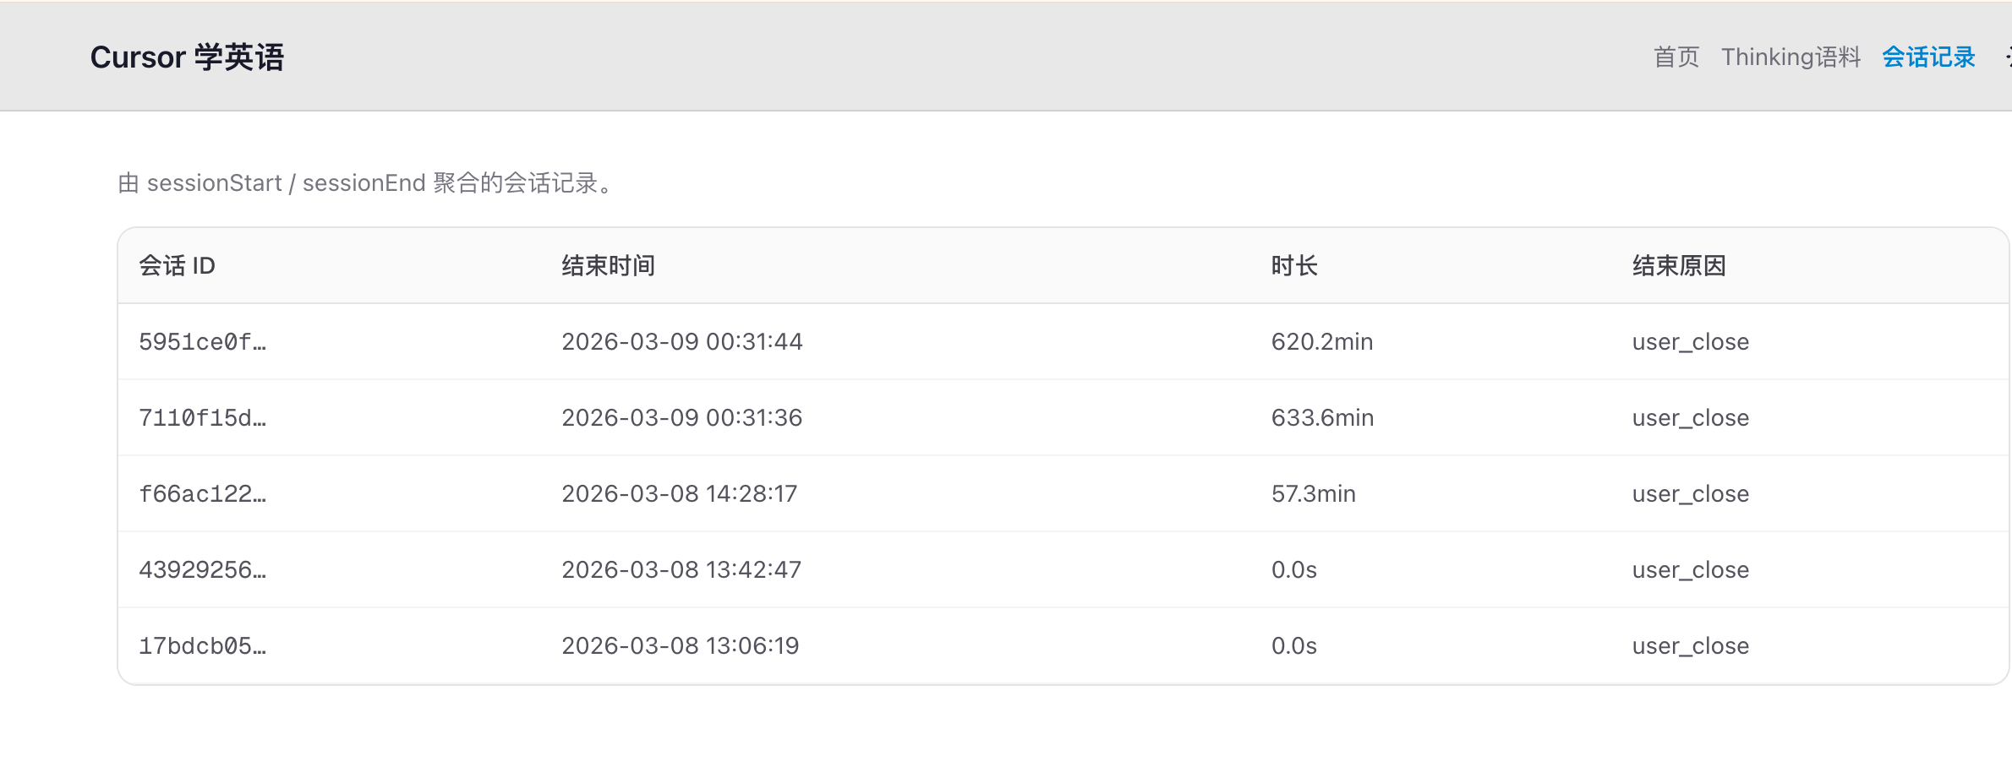Open the Thinking语料 nav link
Image resolution: width=2012 pixels, height=767 pixels.
(1791, 57)
